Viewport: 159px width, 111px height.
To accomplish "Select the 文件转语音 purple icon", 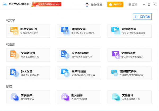I will (x=115, y=55).
